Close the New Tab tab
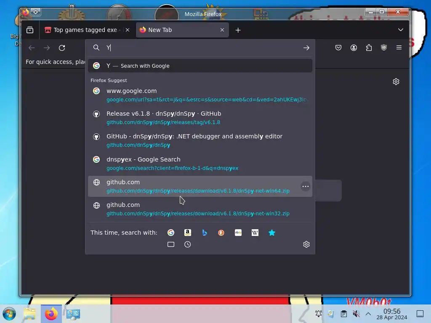 point(222,30)
